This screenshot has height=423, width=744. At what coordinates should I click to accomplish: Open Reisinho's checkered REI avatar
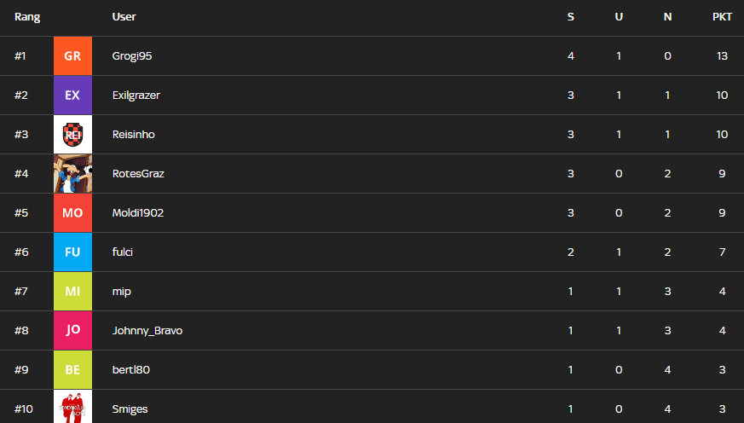click(x=72, y=135)
